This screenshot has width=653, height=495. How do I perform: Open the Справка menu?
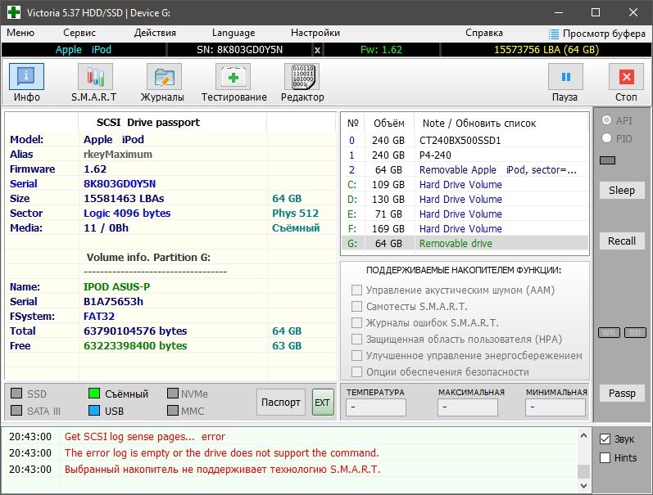click(484, 33)
